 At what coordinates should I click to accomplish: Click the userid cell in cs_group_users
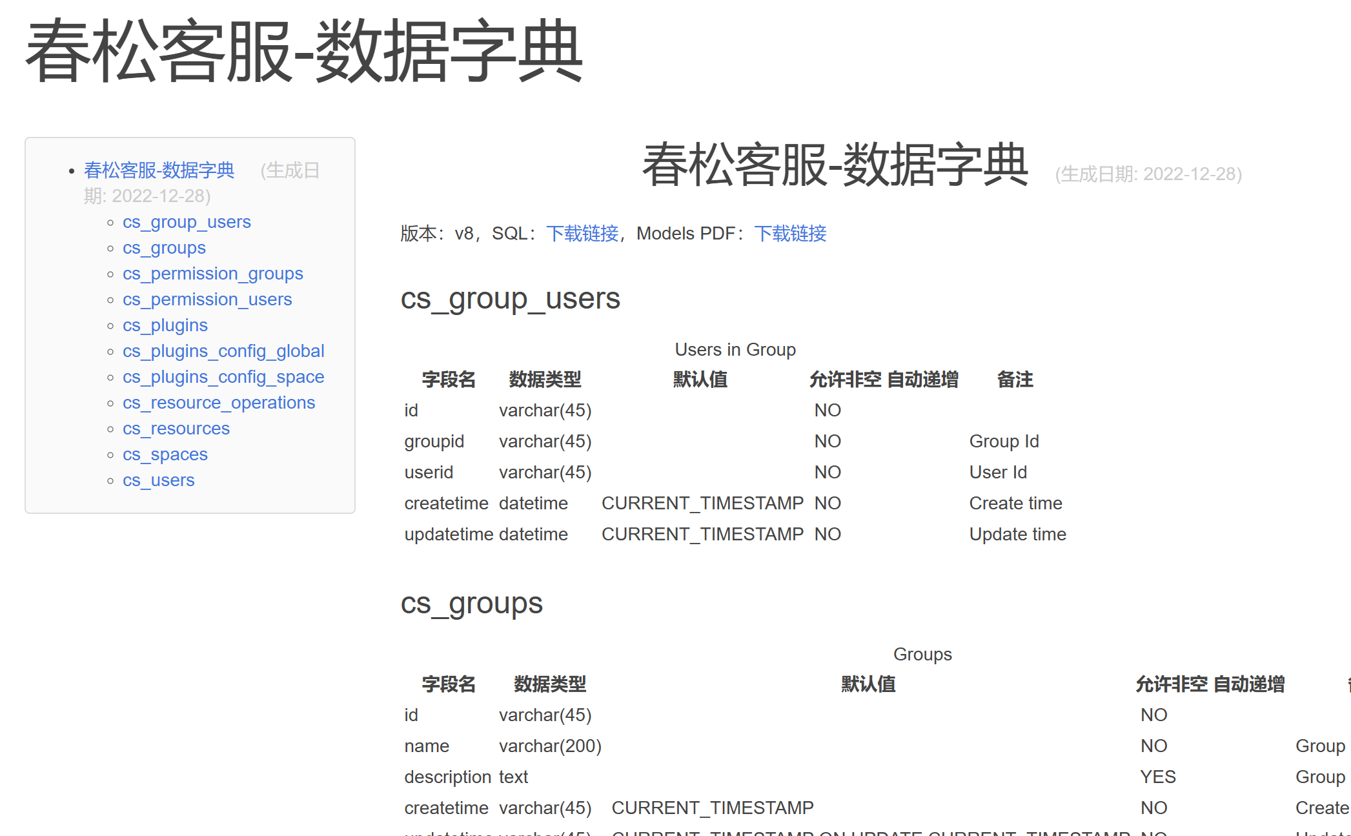coord(429,473)
